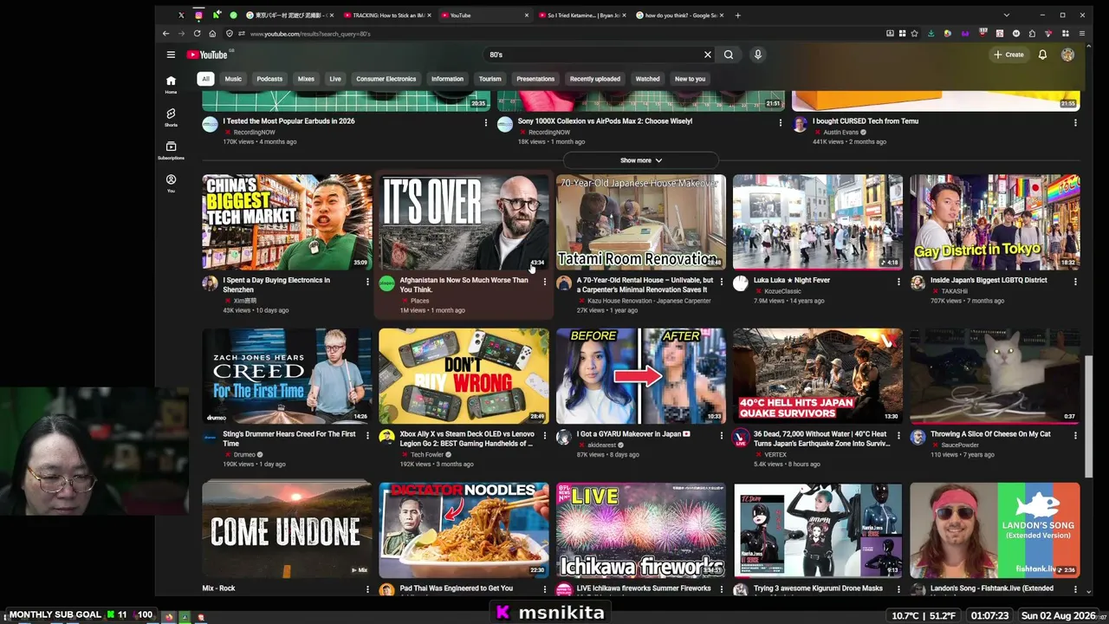Open the pinned Instagram tab

(198, 15)
